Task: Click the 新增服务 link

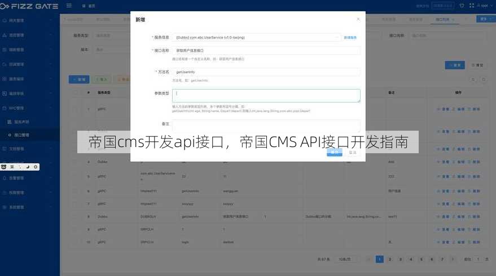Action: [x=350, y=38]
